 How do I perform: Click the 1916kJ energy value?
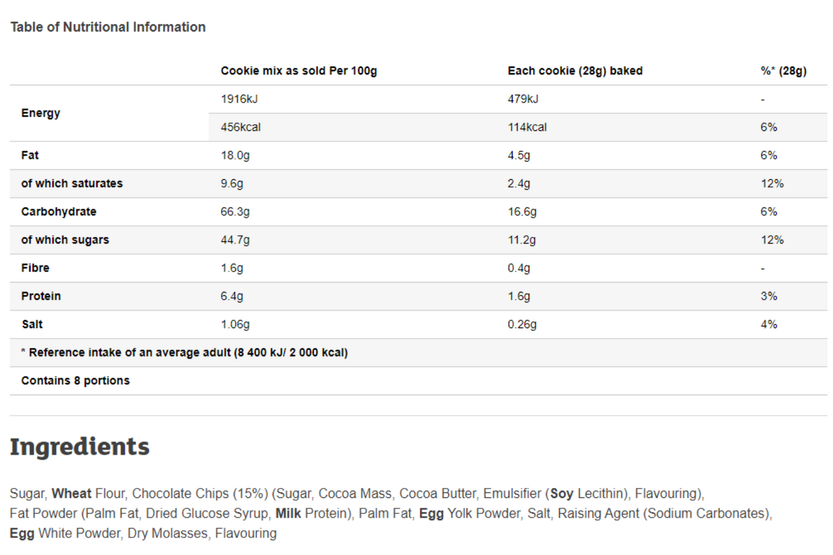[x=235, y=99]
